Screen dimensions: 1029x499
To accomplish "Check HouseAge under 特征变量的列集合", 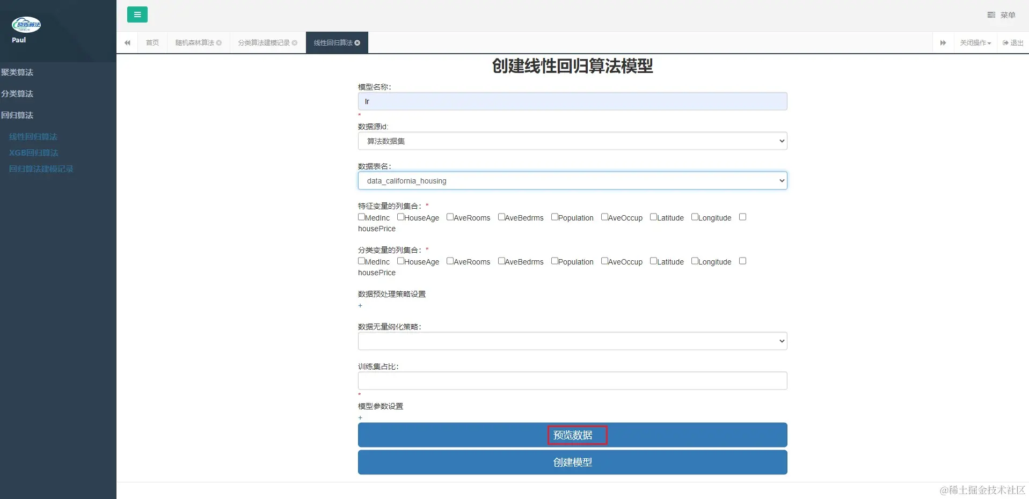I will click(x=400, y=217).
